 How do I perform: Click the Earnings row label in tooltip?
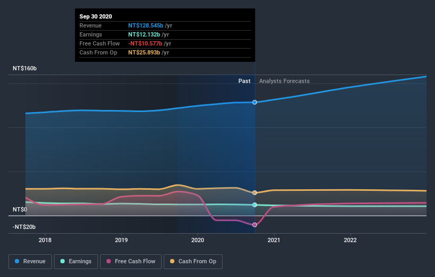coord(91,34)
